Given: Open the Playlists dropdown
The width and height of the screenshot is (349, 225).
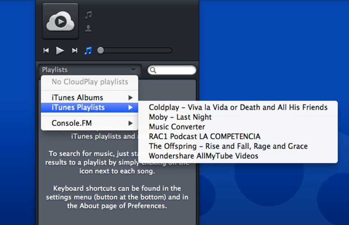Looking at the screenshot, I should (x=90, y=70).
